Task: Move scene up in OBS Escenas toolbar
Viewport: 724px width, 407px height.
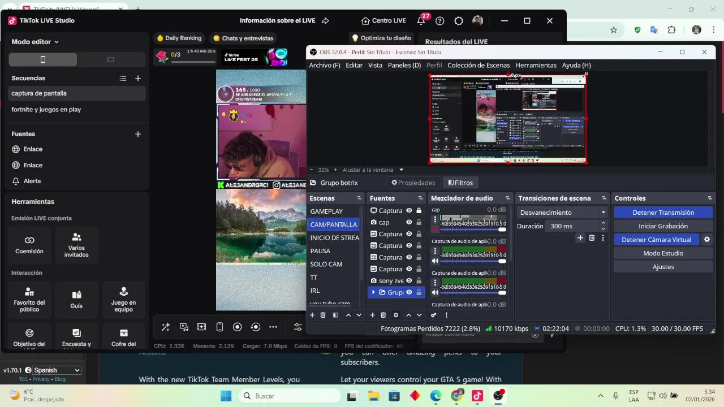Action: [x=348, y=315]
